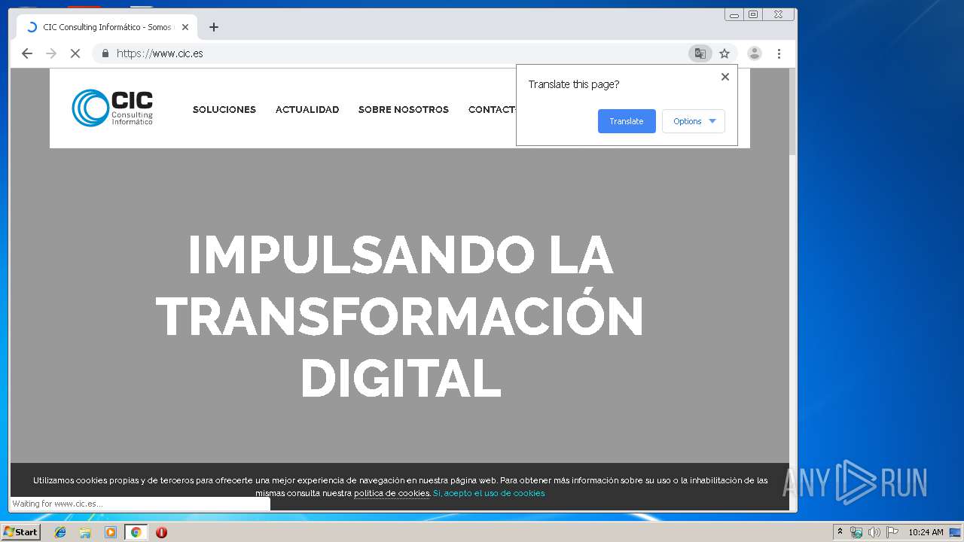Dismiss the translate popup
The height and width of the screenshot is (542, 964).
pos(725,77)
